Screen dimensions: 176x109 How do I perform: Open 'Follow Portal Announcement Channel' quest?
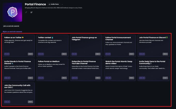click(x=120, y=46)
